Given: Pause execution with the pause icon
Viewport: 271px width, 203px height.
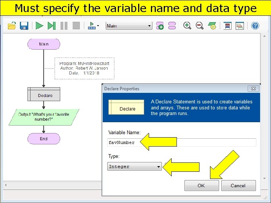Looking at the screenshot, I should [64, 26].
